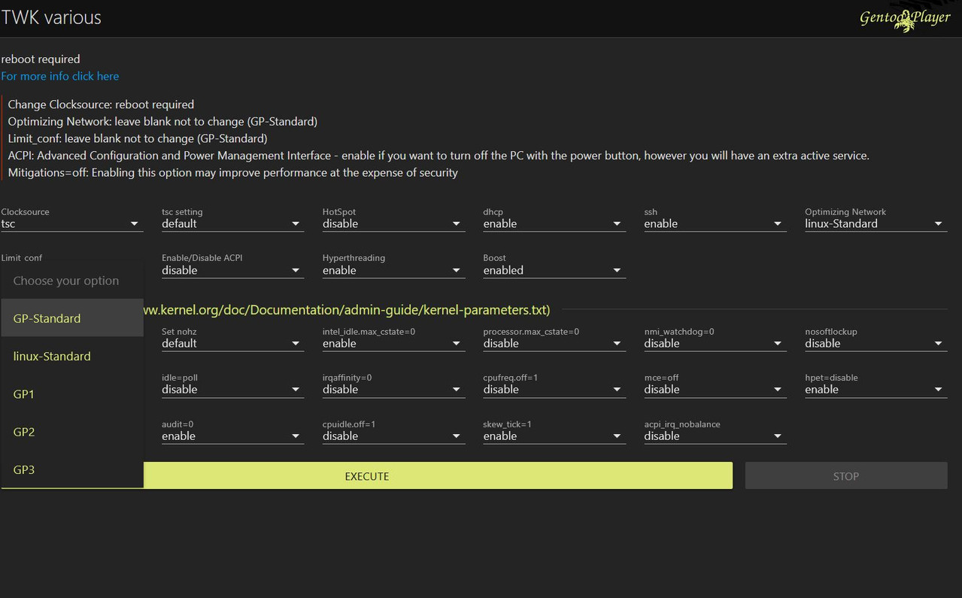Open the acpi_irq_nobalance dropdown
This screenshot has width=962, height=598.
(715, 436)
